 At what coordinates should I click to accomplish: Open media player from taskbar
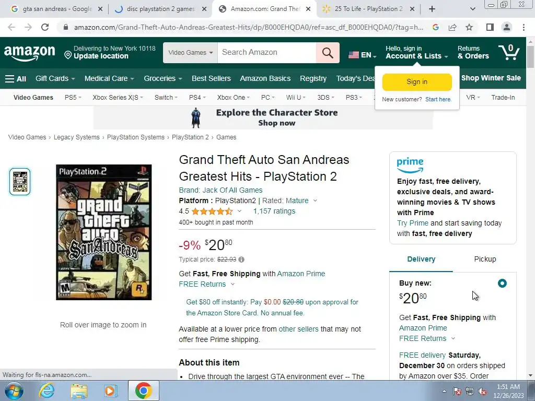pyautogui.click(x=111, y=391)
